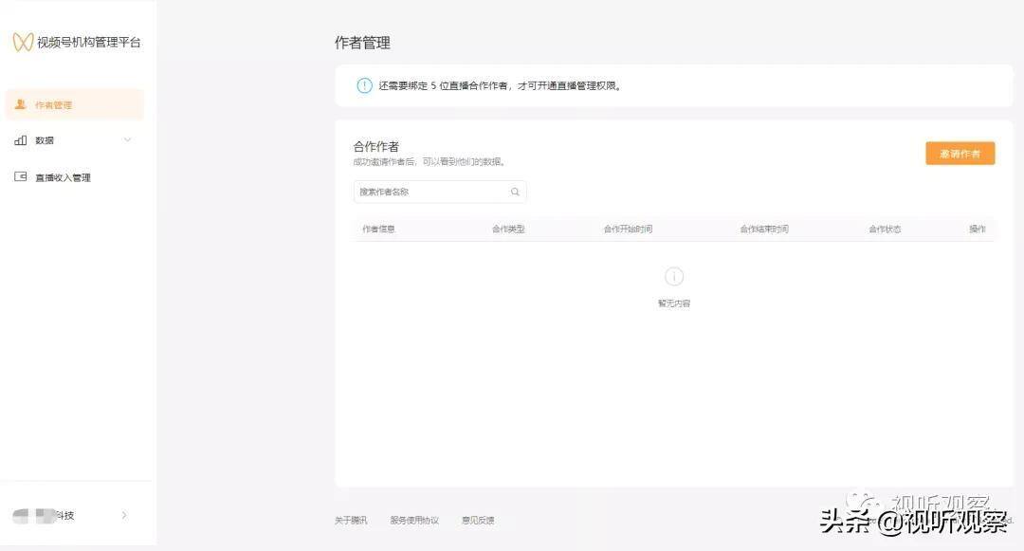
Task: Click the search magnifier icon in 搜索作者名称 box
Action: (515, 192)
